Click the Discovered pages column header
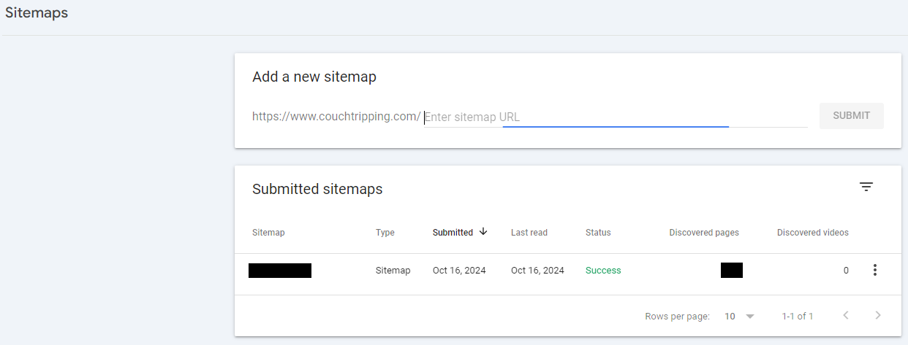Screen dimensions: 908x345 (704, 233)
